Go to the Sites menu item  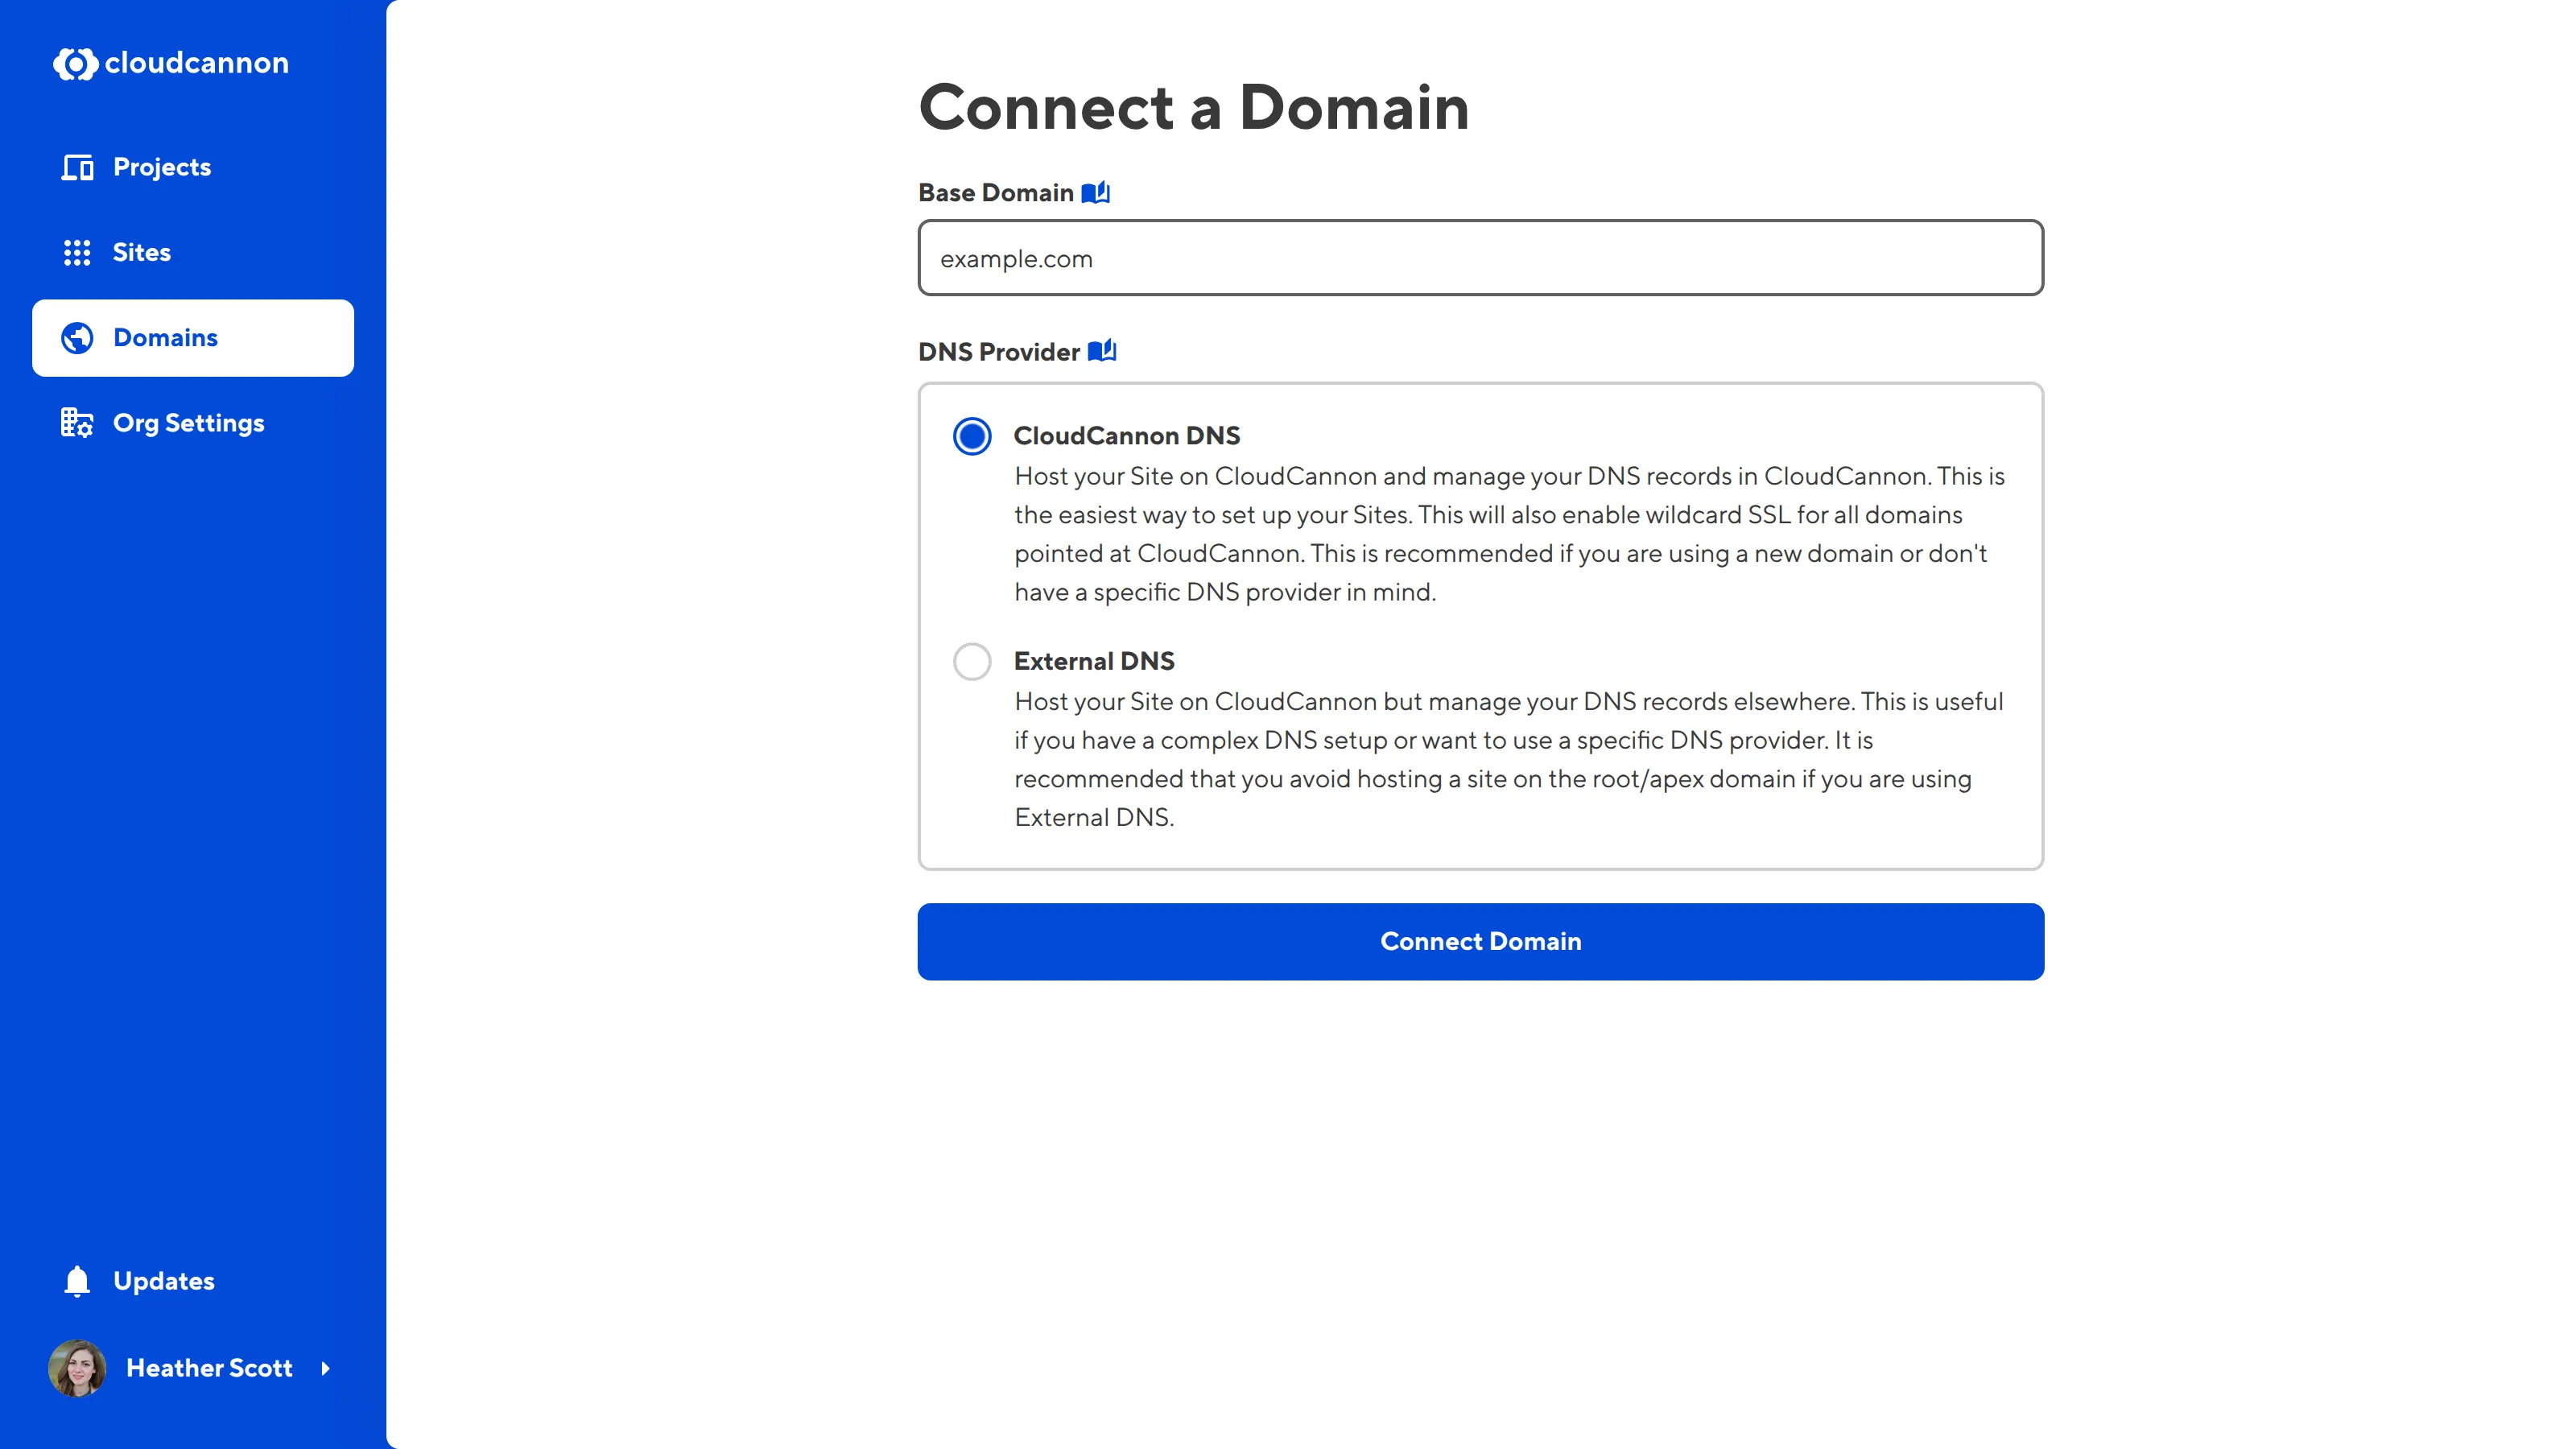142,252
